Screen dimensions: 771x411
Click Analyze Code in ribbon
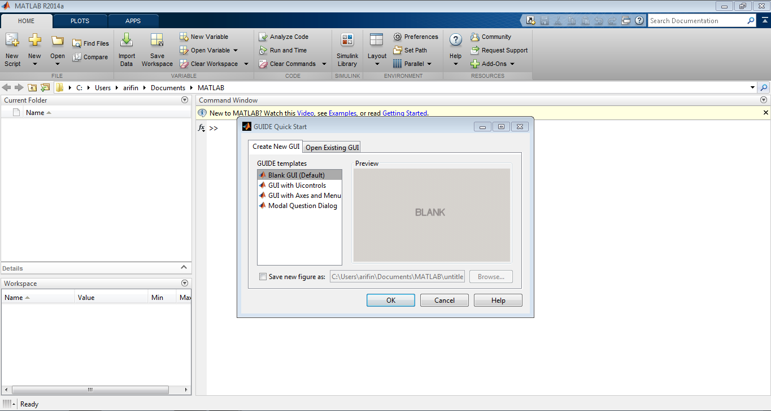point(284,37)
